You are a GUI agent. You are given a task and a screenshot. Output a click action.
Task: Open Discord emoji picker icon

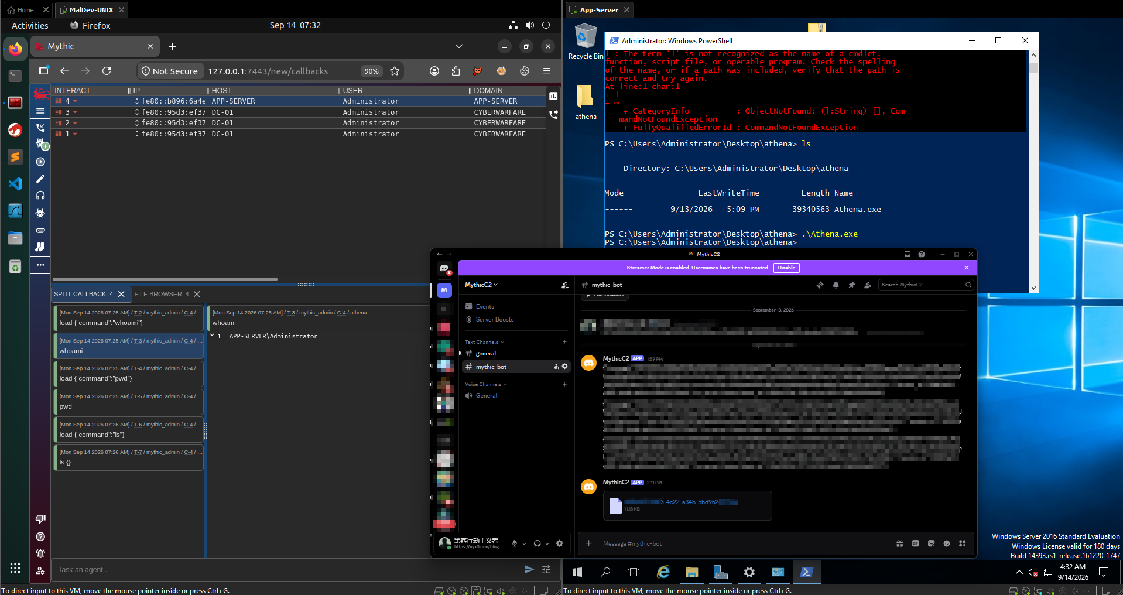click(947, 543)
